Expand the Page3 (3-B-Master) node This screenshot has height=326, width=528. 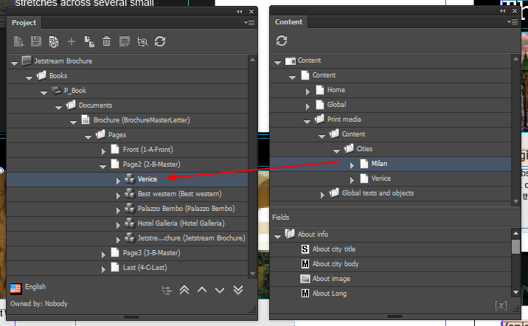(x=104, y=253)
